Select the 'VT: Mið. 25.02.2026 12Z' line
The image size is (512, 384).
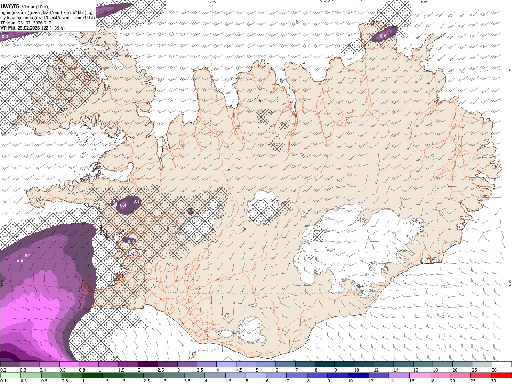[24, 28]
